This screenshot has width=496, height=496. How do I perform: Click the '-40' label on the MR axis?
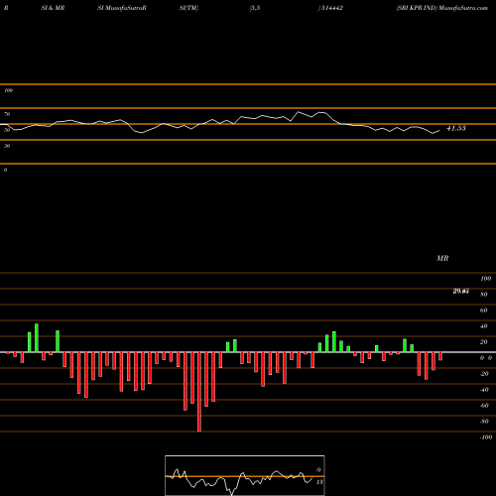click(x=484, y=390)
